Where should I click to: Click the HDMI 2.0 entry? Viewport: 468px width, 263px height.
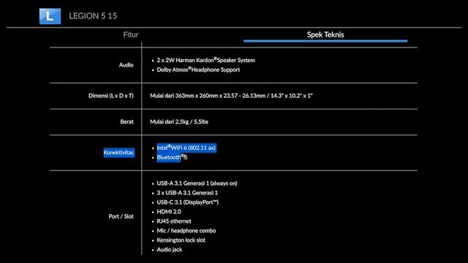point(169,212)
